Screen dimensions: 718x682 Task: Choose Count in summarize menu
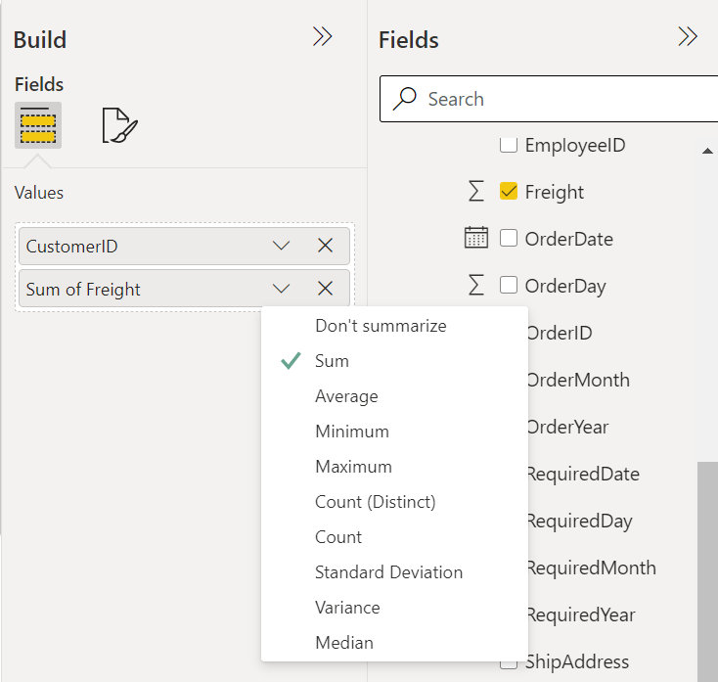pyautogui.click(x=394, y=537)
